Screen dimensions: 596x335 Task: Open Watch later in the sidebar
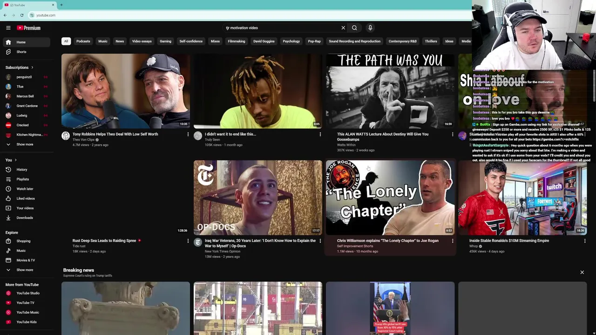[27, 189]
